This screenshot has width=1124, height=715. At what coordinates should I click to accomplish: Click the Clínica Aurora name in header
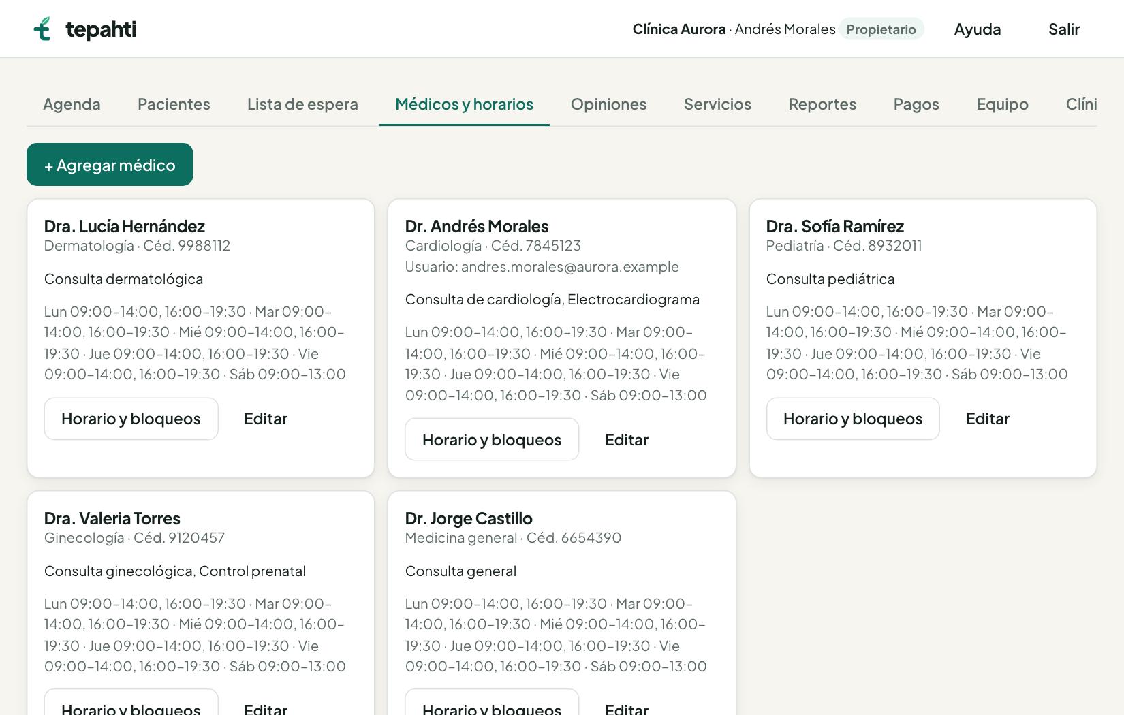point(679,29)
